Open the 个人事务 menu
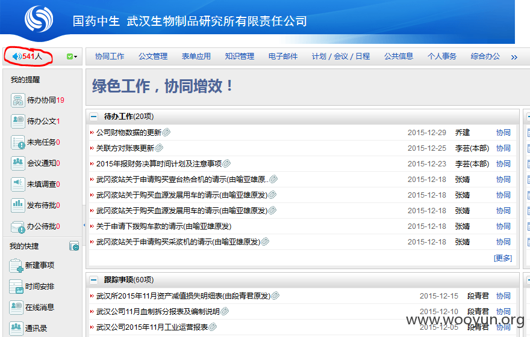 (442, 56)
